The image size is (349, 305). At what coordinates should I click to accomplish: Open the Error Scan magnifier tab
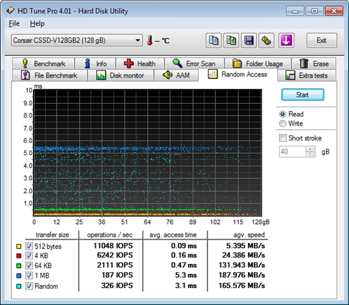195,64
